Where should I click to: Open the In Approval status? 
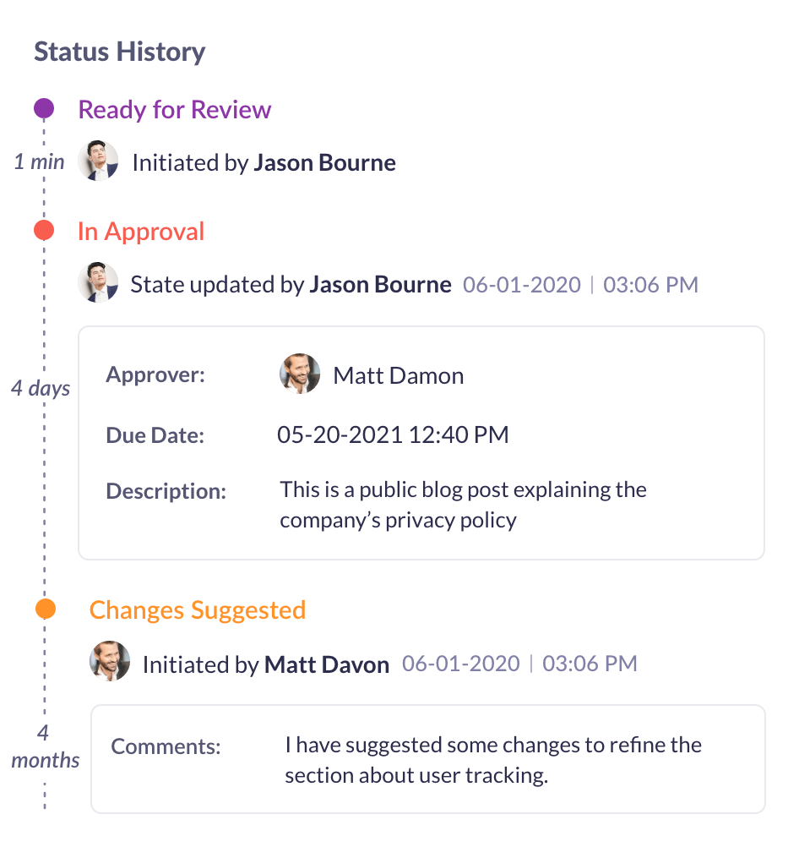coord(141,232)
